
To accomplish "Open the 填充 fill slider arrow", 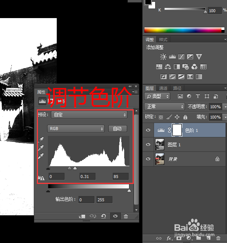I will pos(225,117).
